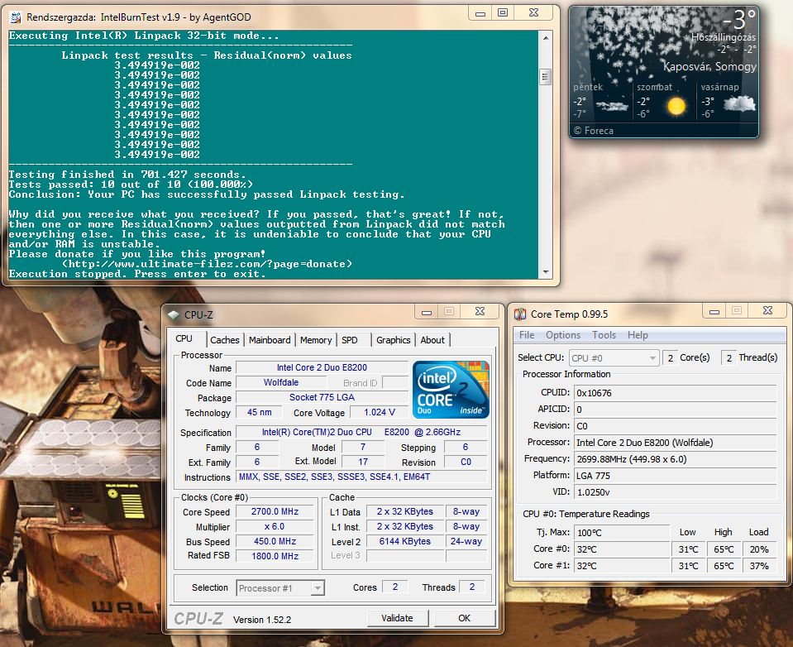Open the Mainboard tab
This screenshot has height=647, width=793.
coord(270,340)
